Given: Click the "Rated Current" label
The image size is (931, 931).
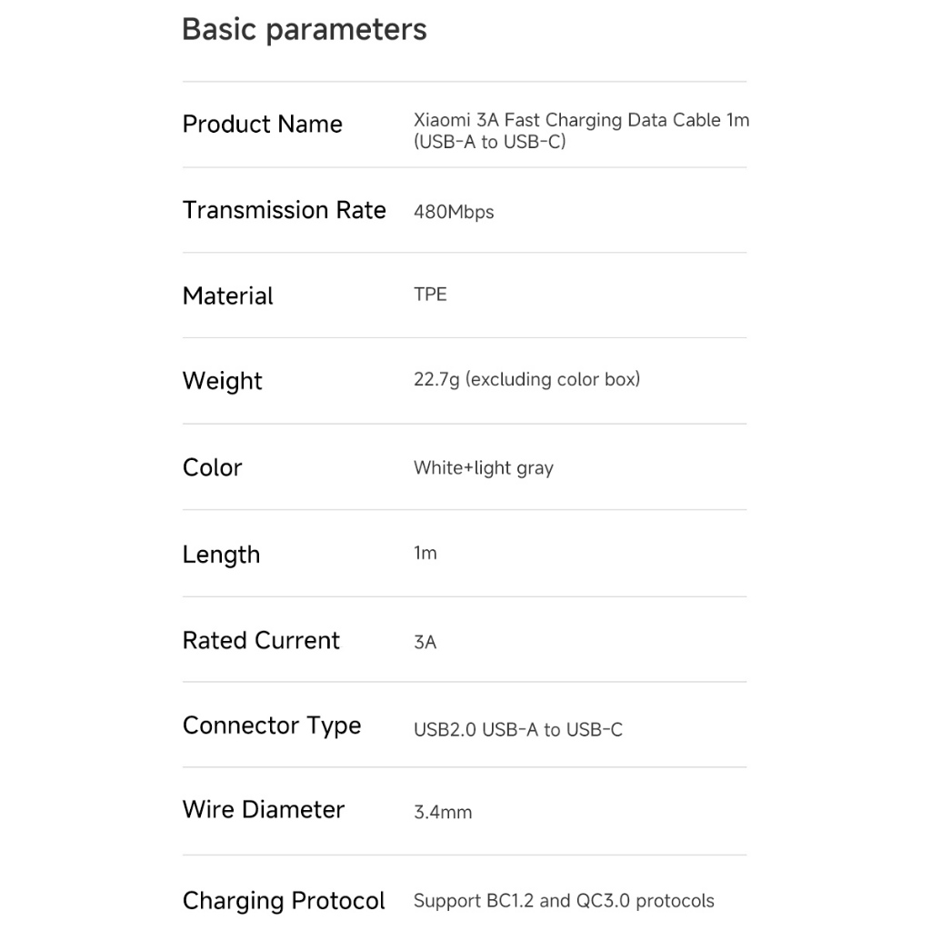Looking at the screenshot, I should [x=261, y=640].
